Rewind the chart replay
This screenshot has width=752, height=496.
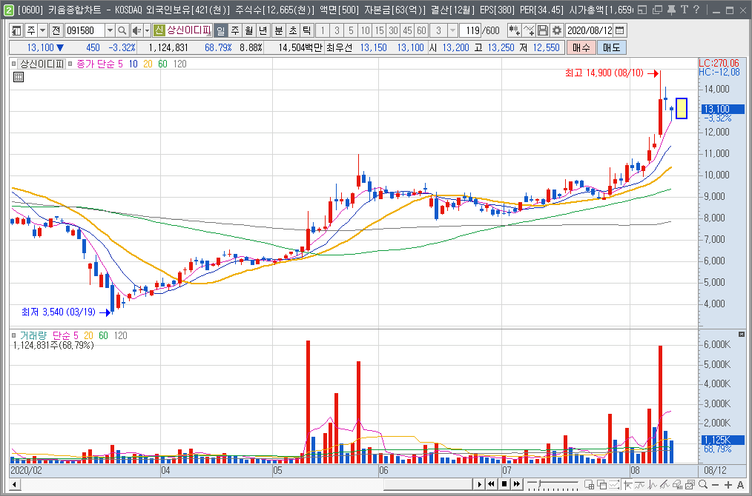(492, 484)
